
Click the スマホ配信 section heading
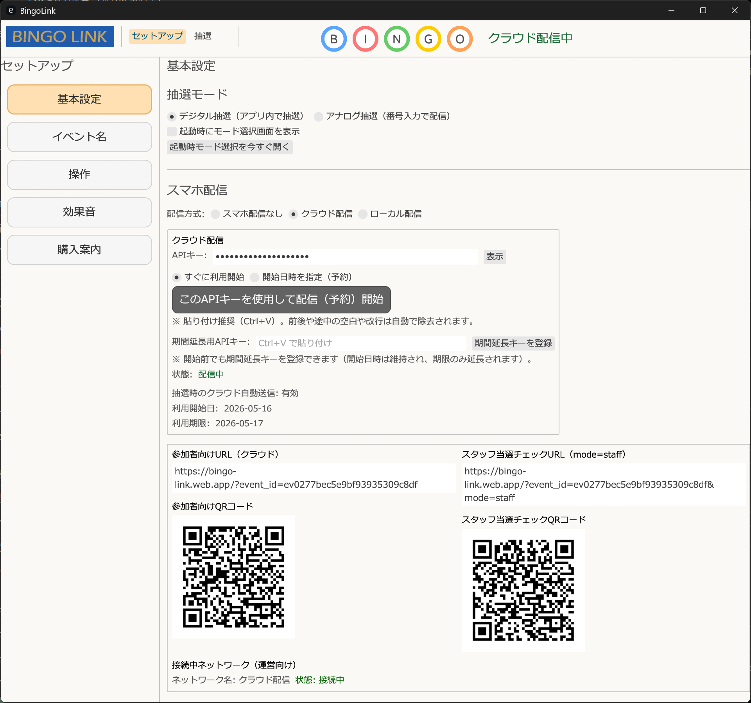coord(197,190)
